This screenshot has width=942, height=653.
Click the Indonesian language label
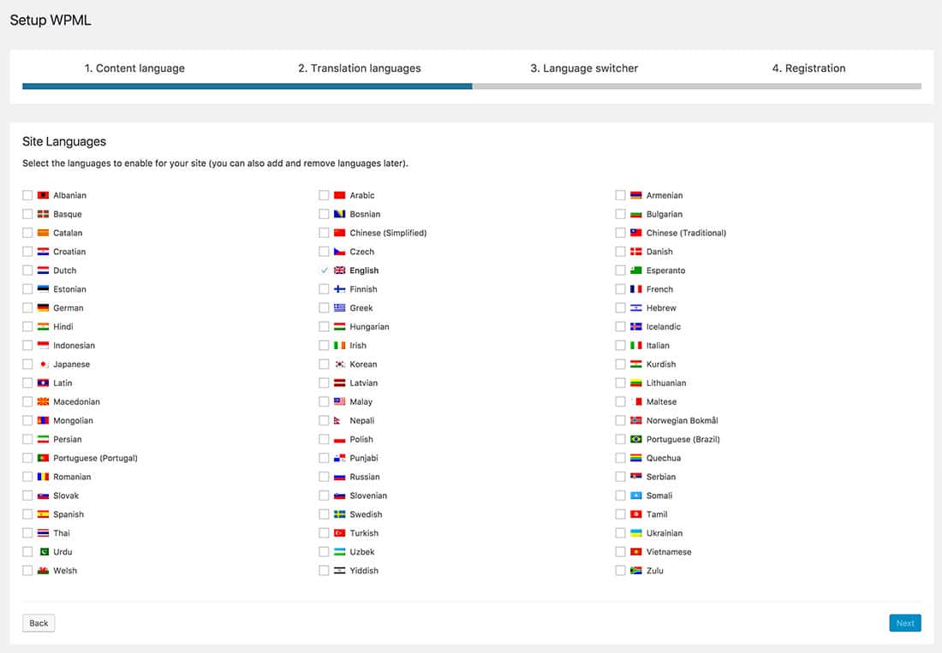(74, 345)
